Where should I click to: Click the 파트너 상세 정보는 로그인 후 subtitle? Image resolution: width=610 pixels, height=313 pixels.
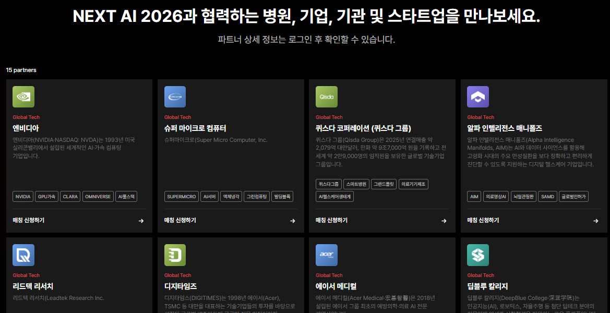[306, 40]
